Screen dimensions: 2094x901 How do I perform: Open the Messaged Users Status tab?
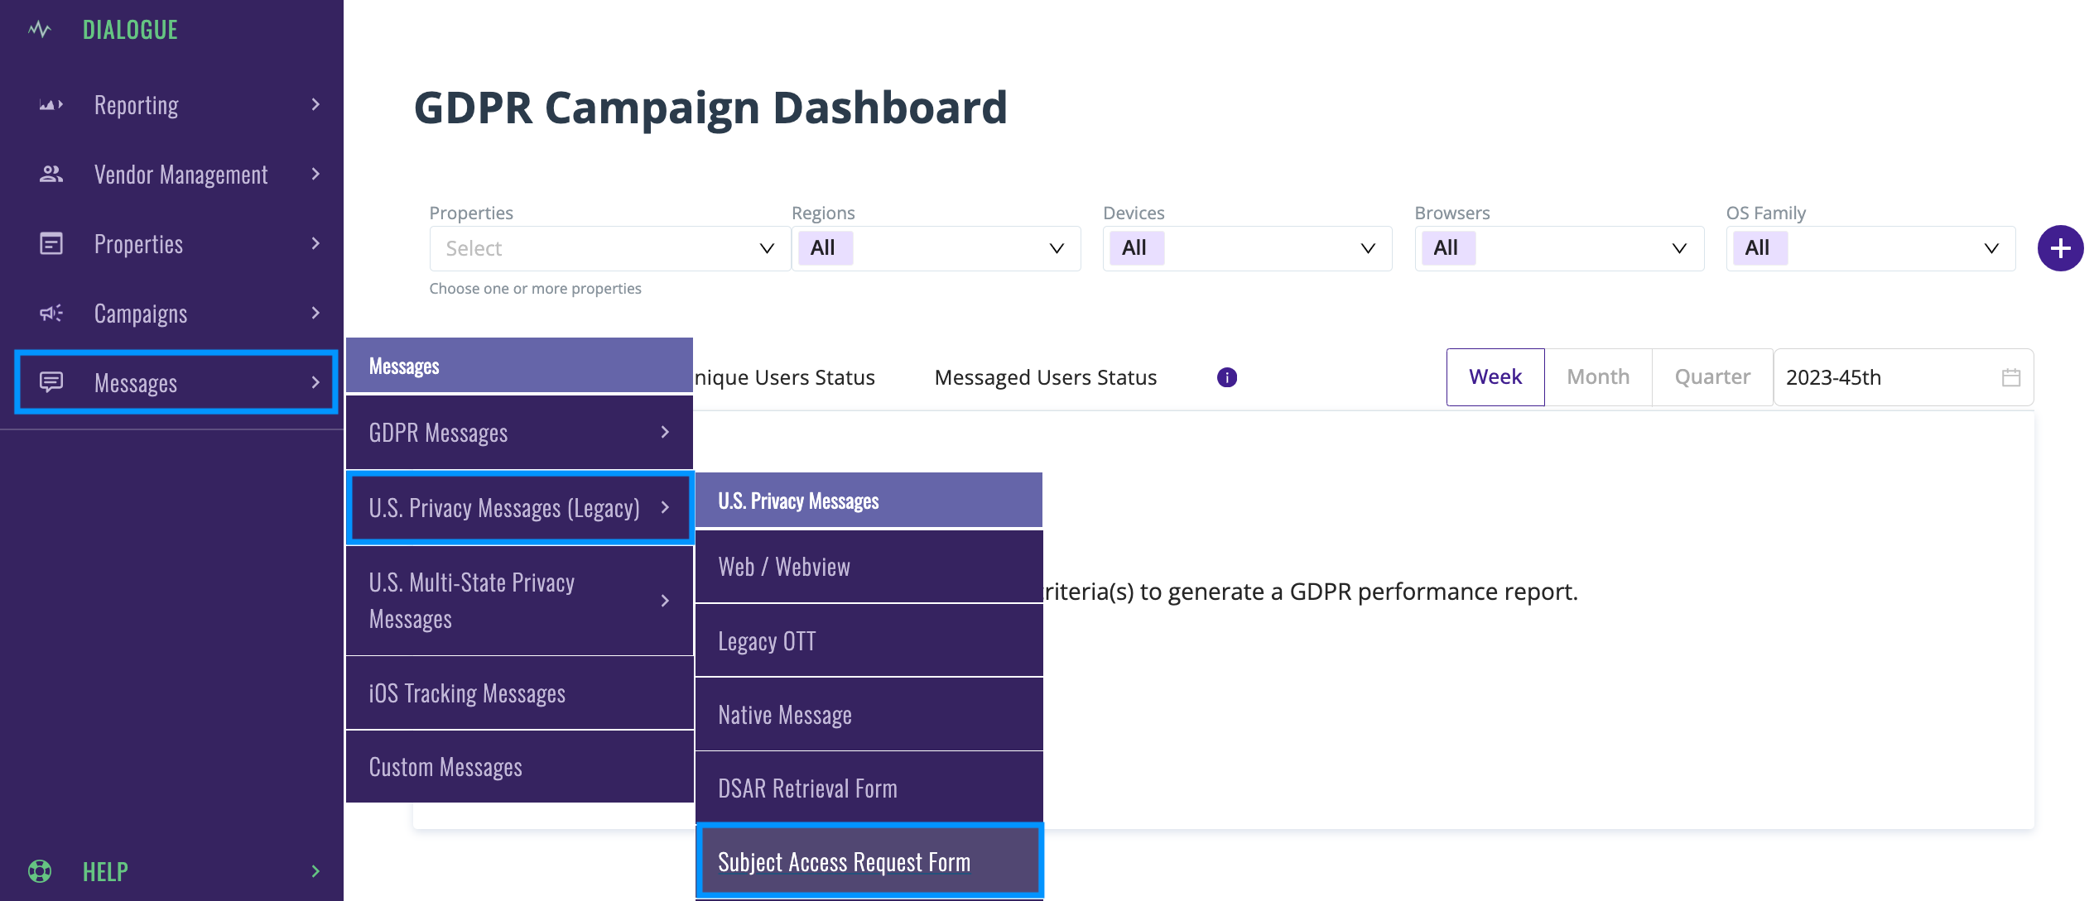(1045, 377)
